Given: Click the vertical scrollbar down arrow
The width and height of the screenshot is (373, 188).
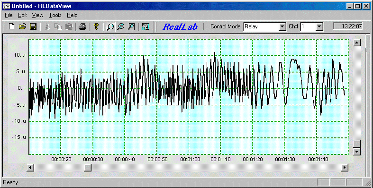Looking at the screenshot, I should pos(356,151).
